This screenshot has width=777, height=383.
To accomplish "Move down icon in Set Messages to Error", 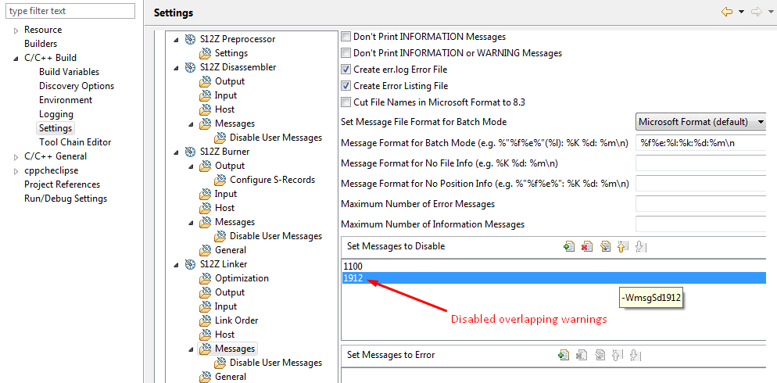I will point(635,355).
